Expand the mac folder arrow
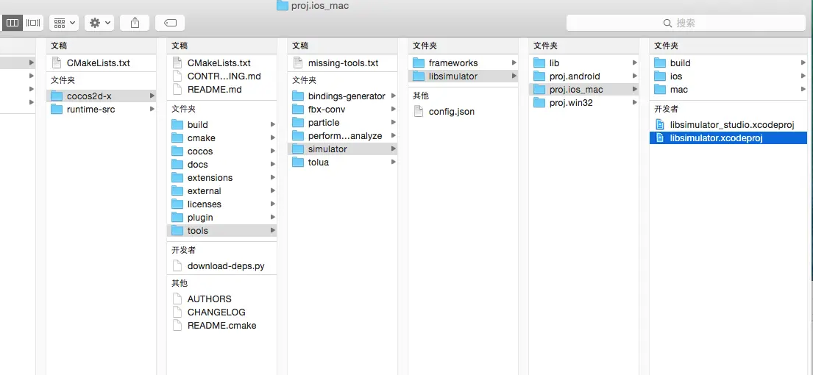The width and height of the screenshot is (813, 375). click(803, 90)
